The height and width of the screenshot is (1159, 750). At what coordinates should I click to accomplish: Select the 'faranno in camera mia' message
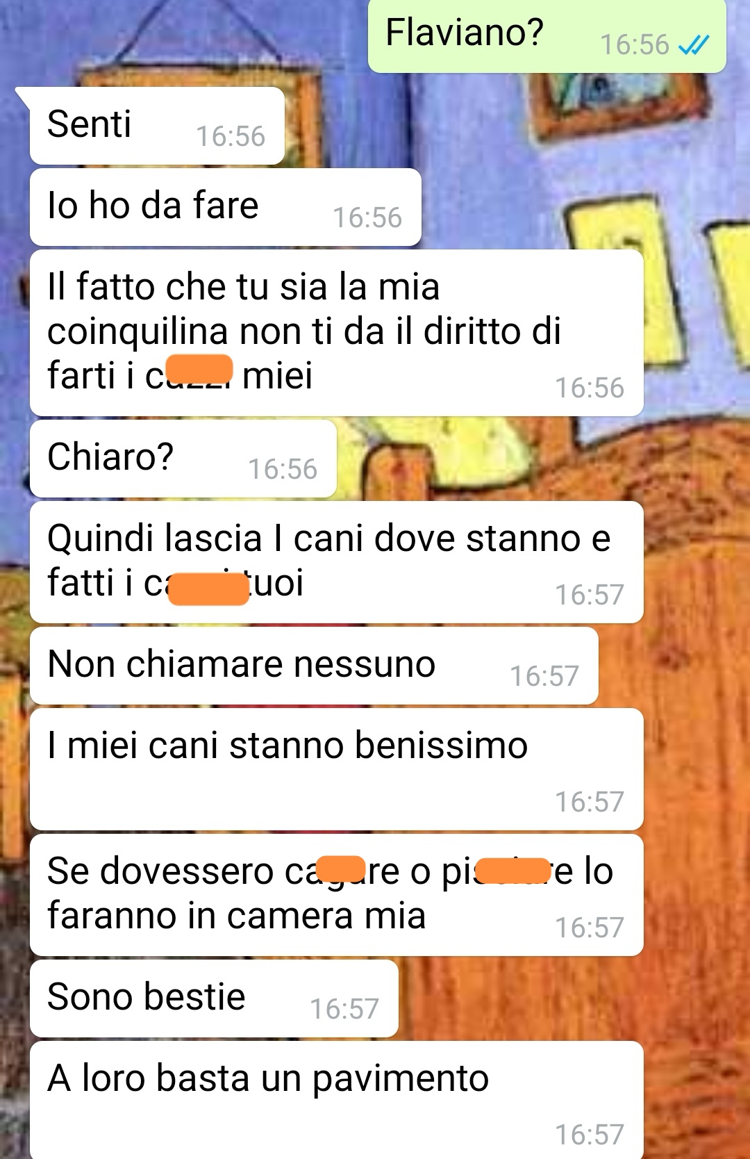[x=337, y=895]
